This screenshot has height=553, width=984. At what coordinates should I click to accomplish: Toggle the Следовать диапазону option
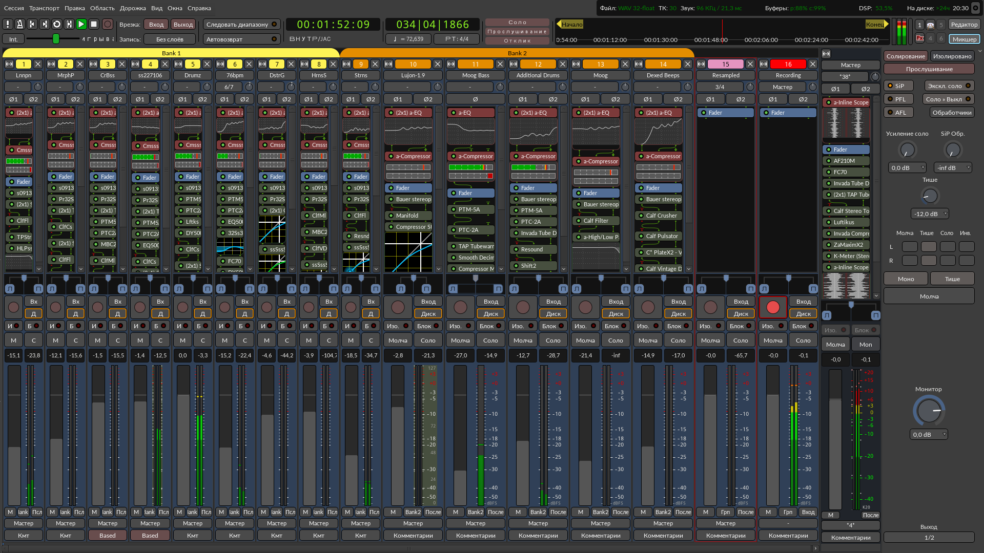pos(241,24)
